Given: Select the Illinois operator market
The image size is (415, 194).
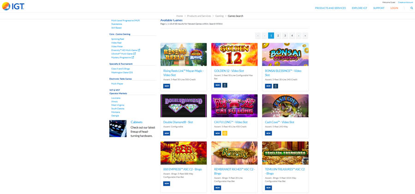Looking at the screenshot, I should point(115,101).
